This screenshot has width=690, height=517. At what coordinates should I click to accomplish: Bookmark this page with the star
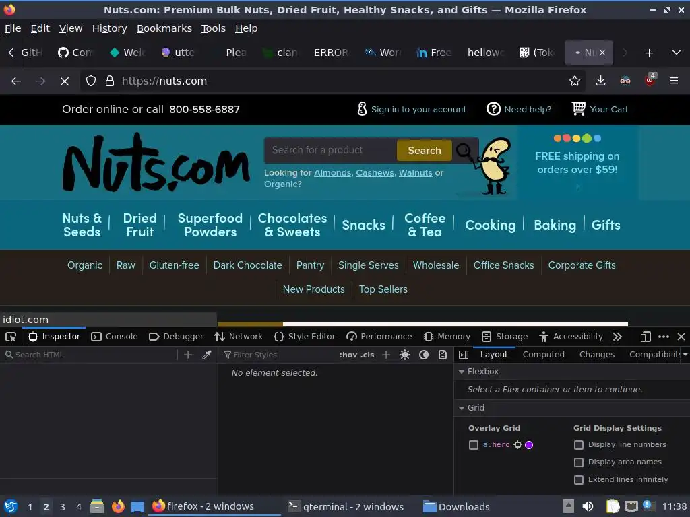pyautogui.click(x=574, y=81)
